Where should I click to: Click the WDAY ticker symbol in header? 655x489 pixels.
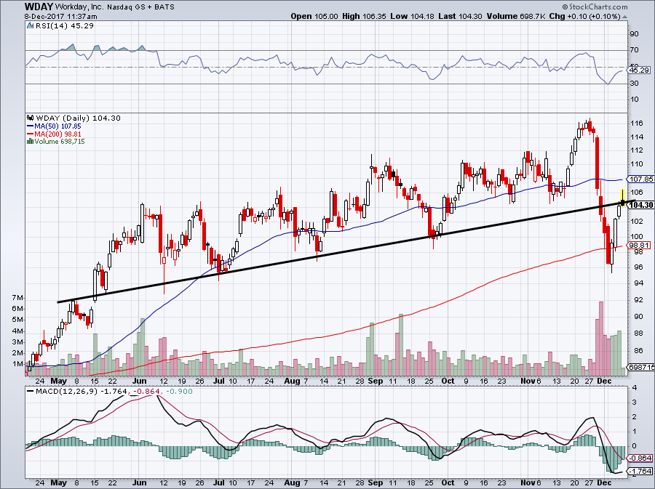click(39, 7)
